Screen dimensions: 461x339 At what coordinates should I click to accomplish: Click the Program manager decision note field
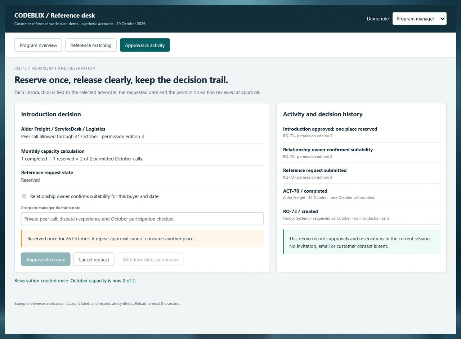pyautogui.click(x=142, y=219)
